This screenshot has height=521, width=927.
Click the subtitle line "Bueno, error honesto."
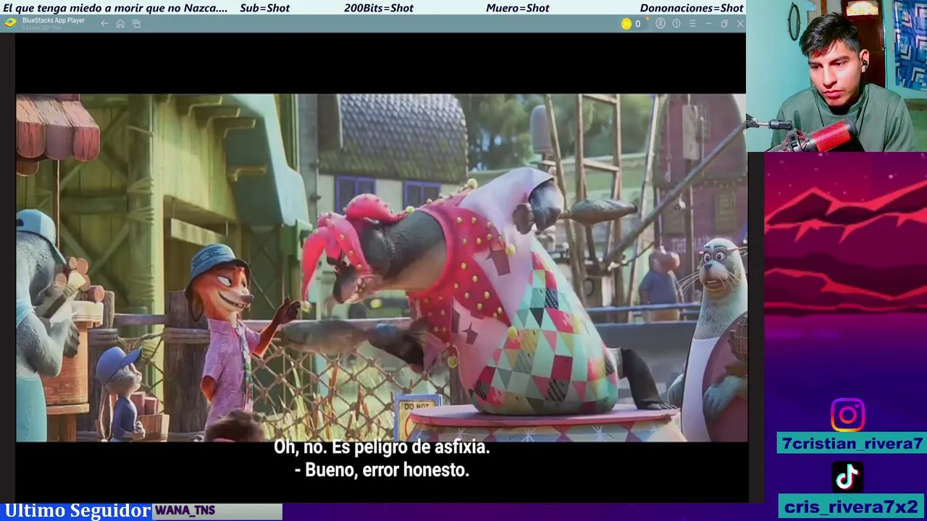click(x=387, y=470)
